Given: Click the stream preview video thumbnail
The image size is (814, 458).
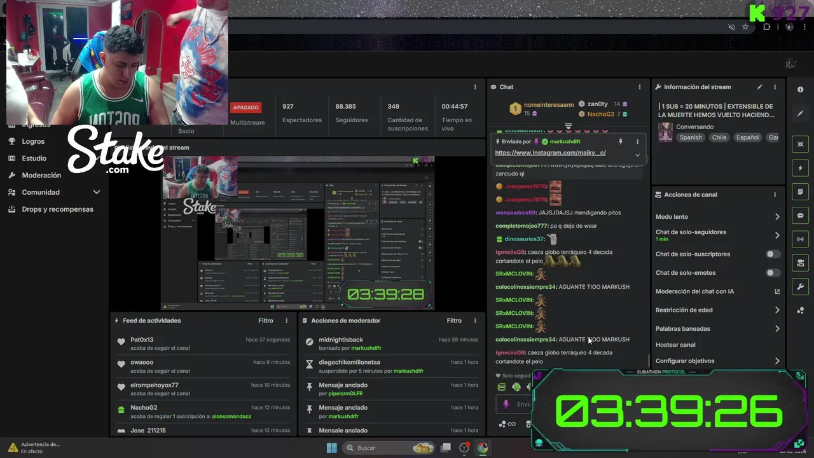Looking at the screenshot, I should tap(298, 233).
